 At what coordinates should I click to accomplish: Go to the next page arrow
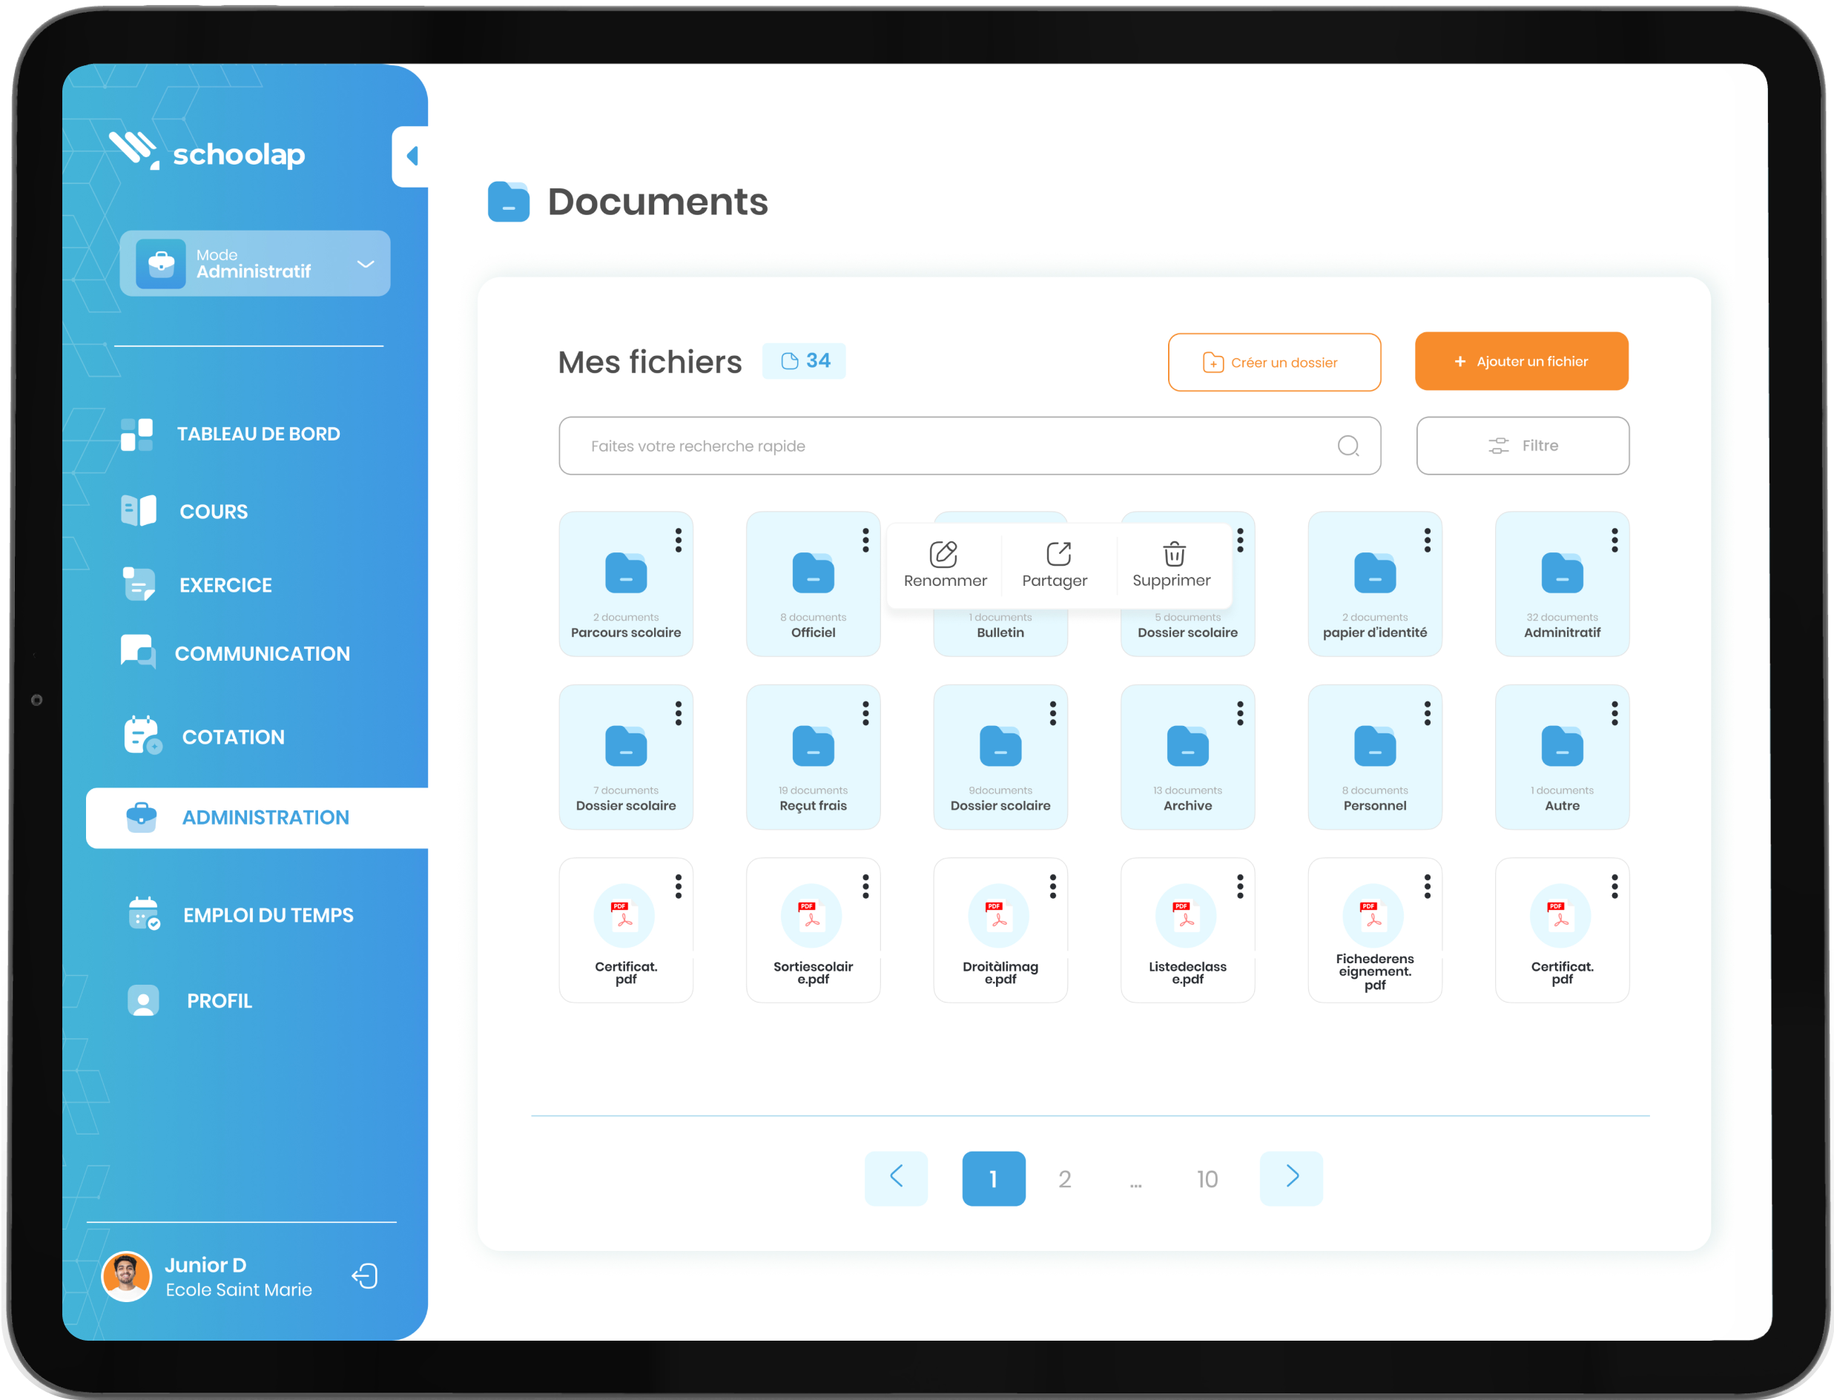[1290, 1178]
